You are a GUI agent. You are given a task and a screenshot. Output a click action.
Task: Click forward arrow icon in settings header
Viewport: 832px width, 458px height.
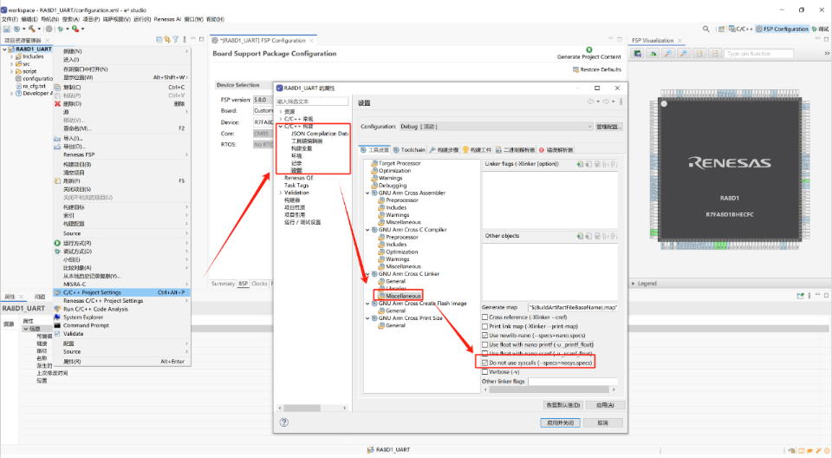(x=606, y=101)
